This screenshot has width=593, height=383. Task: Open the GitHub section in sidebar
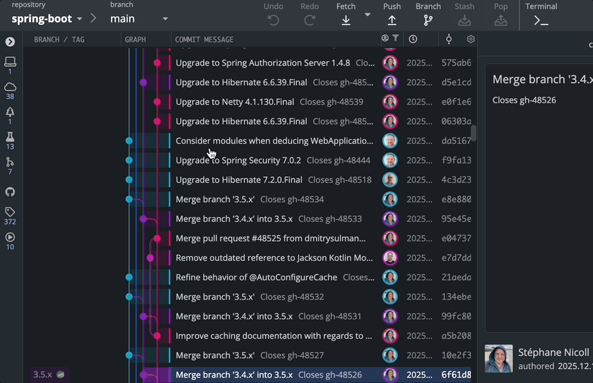click(10, 191)
